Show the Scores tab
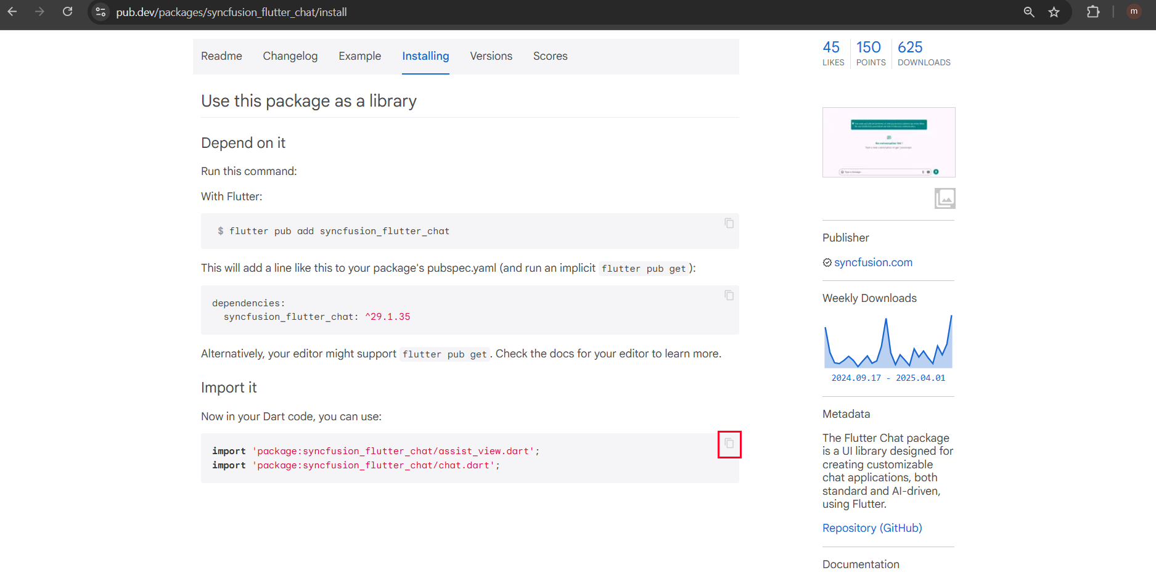This screenshot has height=578, width=1156. point(550,56)
